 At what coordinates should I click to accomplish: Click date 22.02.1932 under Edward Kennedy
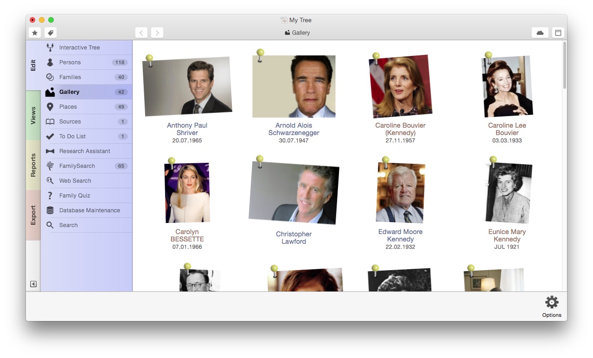pos(401,247)
